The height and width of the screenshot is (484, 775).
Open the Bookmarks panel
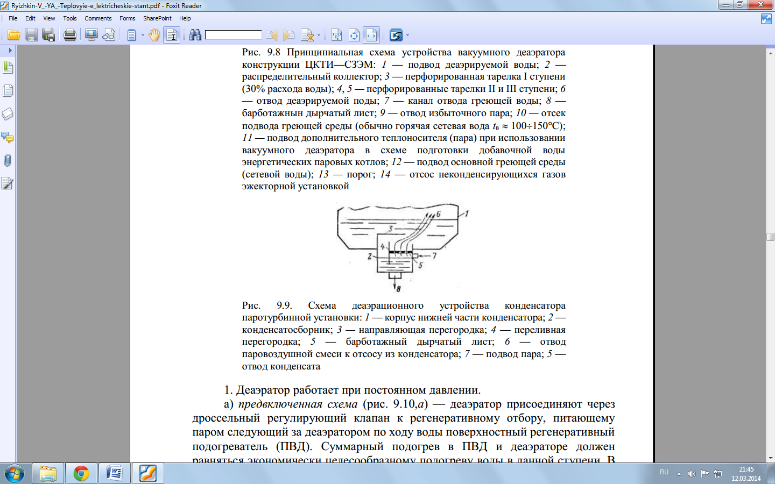pyautogui.click(x=8, y=68)
